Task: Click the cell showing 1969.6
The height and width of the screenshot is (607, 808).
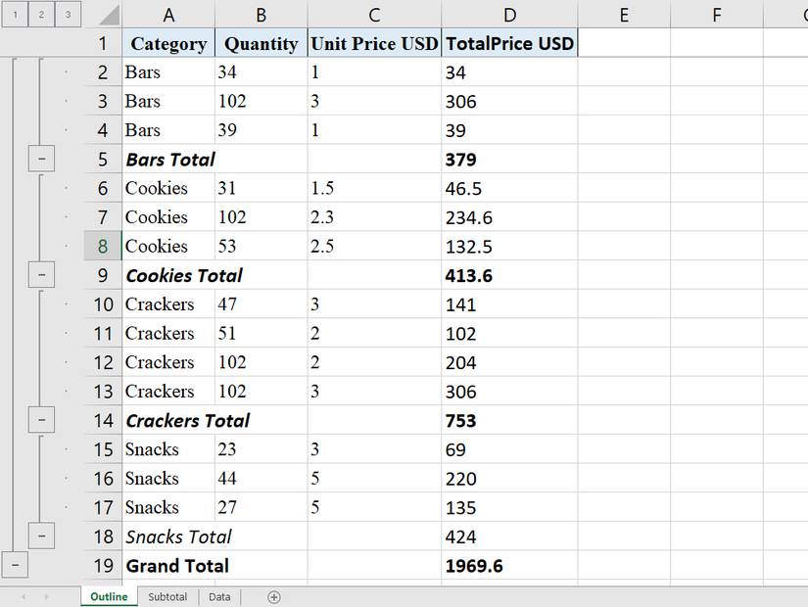Action: coord(509,566)
